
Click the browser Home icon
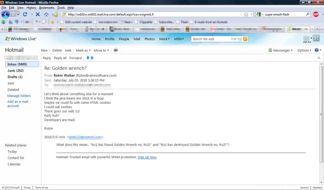coord(46,14)
